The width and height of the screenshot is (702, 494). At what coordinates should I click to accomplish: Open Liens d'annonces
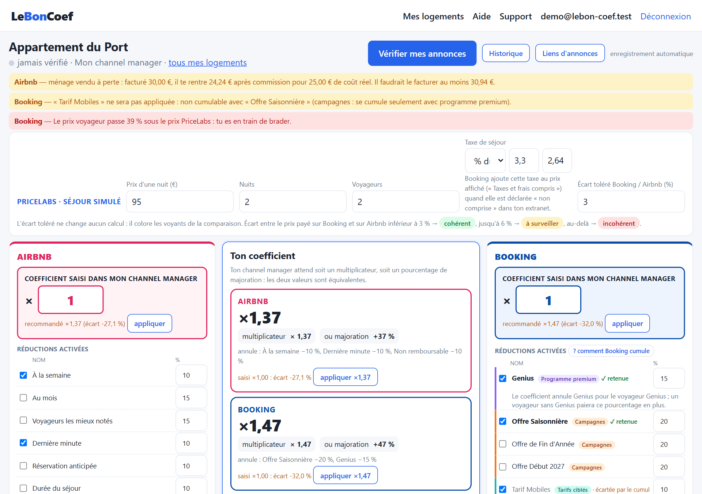point(570,53)
